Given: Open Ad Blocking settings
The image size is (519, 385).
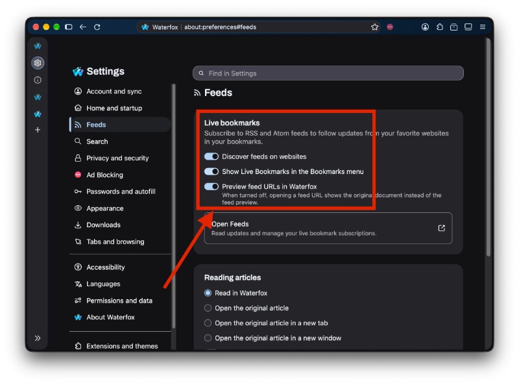Looking at the screenshot, I should tap(120, 175).
